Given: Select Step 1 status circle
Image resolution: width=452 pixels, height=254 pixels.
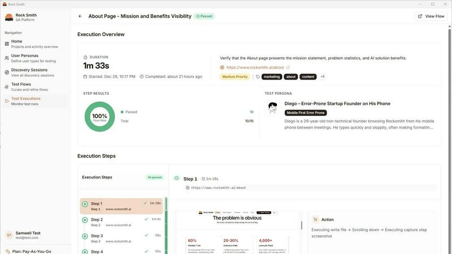Looking at the screenshot, I should point(85,204).
